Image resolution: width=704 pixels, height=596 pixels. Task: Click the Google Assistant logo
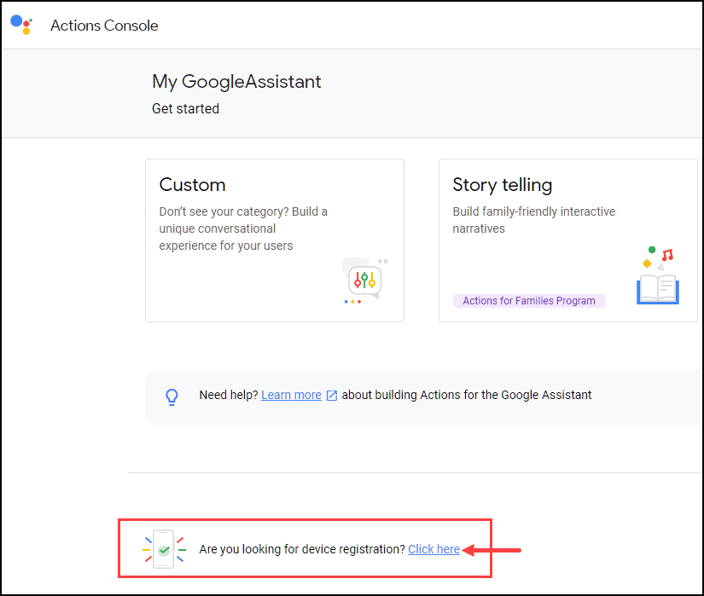pyautogui.click(x=21, y=25)
